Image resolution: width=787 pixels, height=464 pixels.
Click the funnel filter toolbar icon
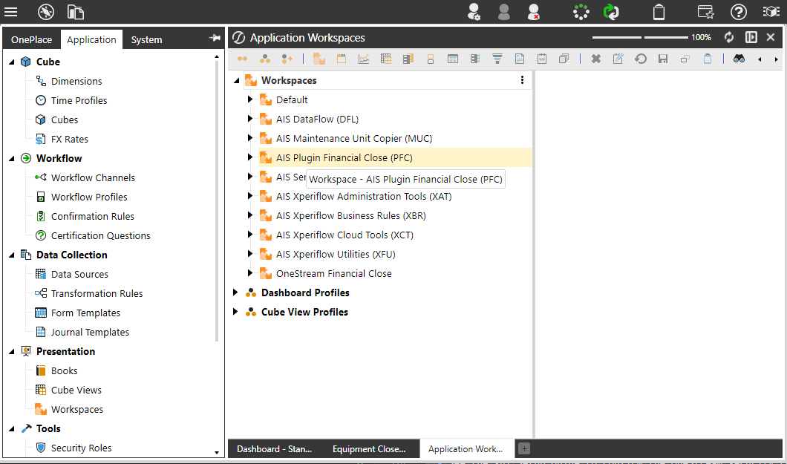click(497, 59)
